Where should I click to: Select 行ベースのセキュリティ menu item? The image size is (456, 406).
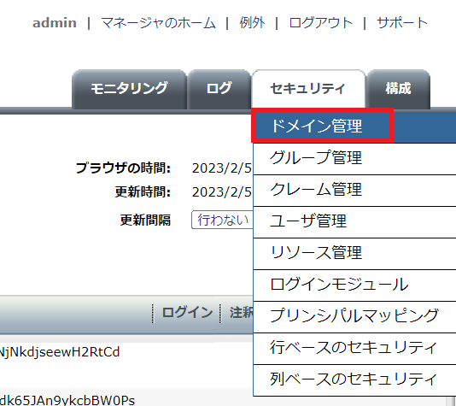pyautogui.click(x=354, y=348)
